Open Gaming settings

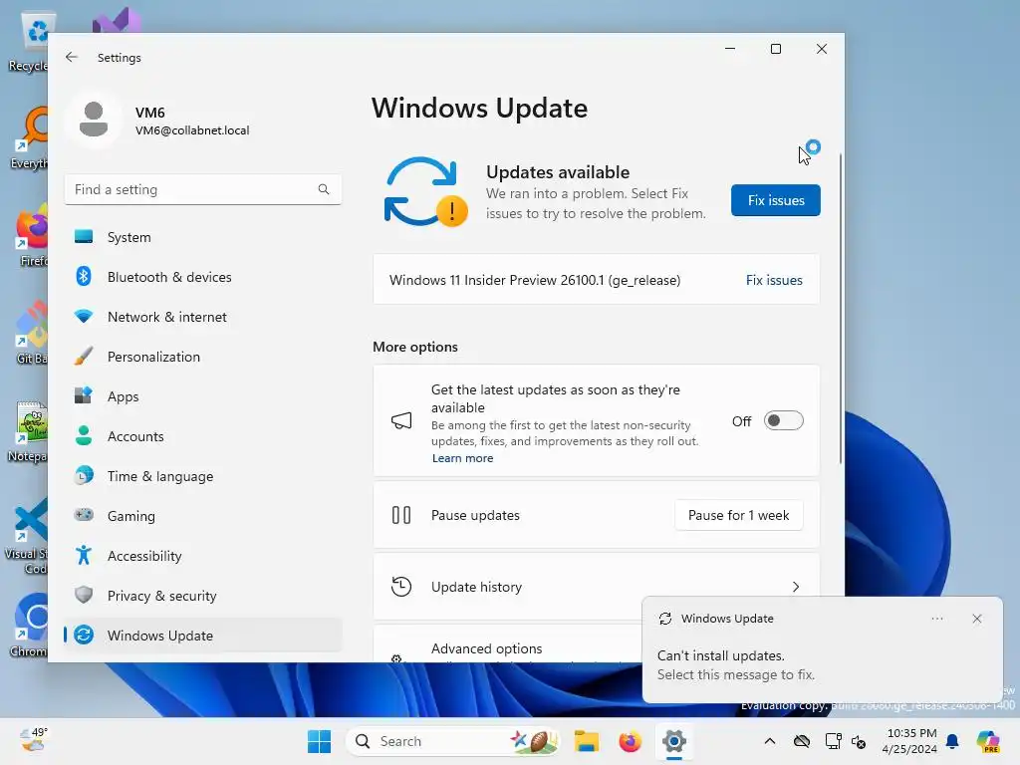[203, 516]
